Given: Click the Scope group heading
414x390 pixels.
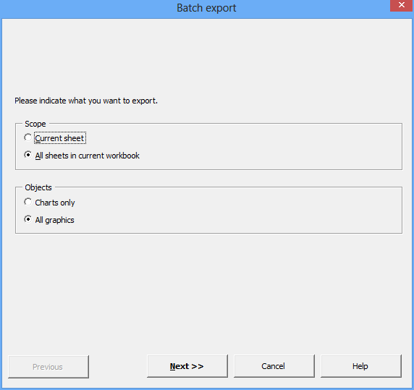Looking at the screenshot, I should (x=35, y=124).
